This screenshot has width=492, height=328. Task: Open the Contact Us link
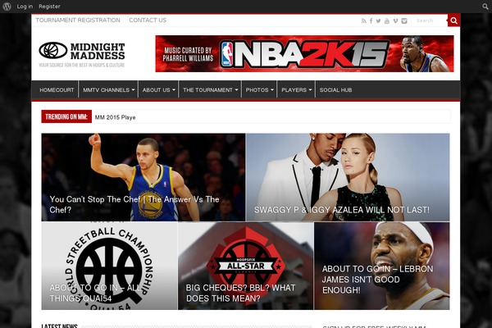(x=148, y=20)
